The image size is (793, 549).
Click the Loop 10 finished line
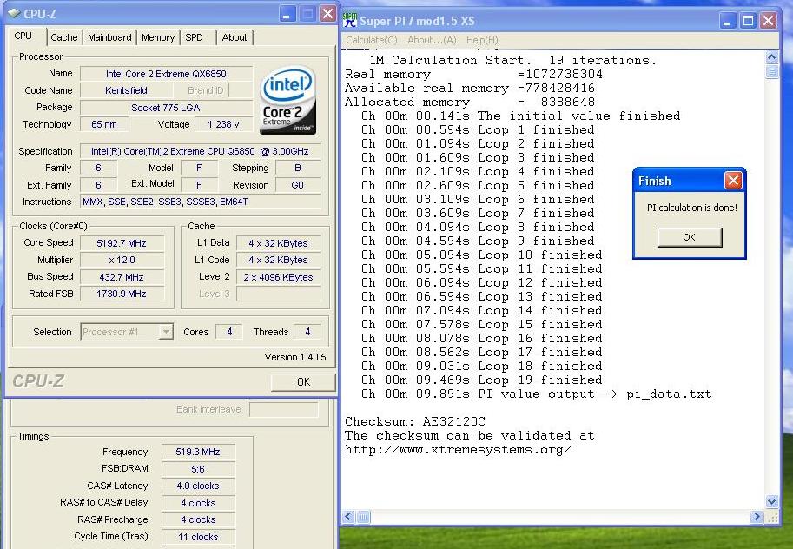pos(481,255)
